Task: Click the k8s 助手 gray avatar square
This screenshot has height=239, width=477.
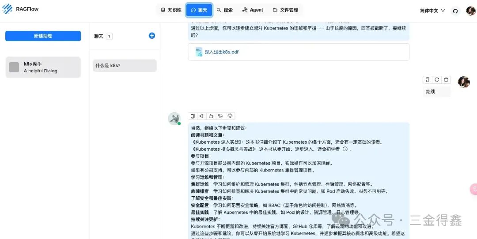Action: 14,67
